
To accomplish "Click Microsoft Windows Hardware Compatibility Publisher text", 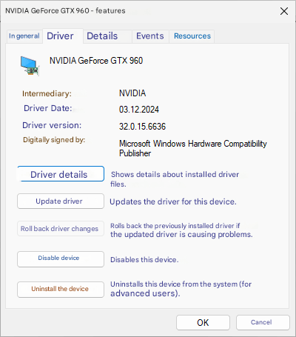I will pos(193,148).
